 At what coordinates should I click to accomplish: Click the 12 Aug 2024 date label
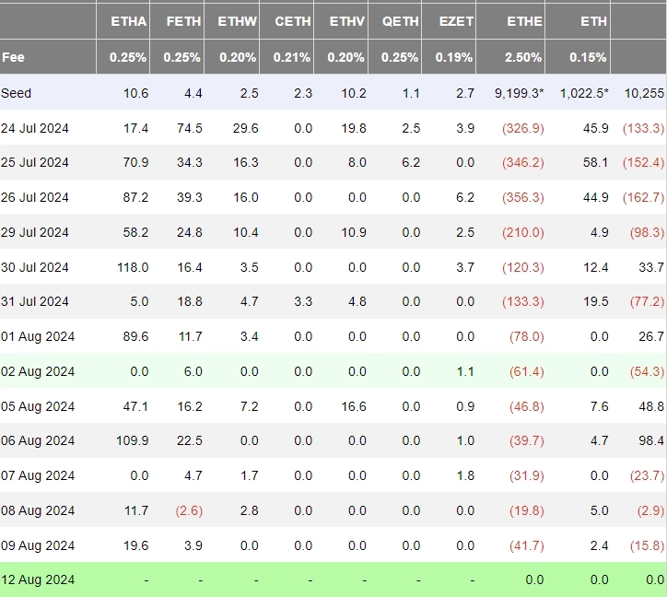pyautogui.click(x=37, y=579)
